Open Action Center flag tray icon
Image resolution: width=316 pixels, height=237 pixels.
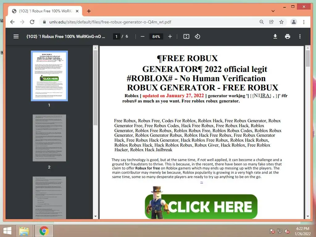click(272, 231)
